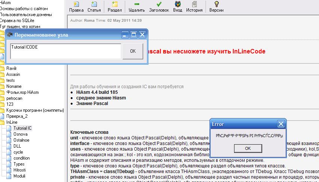Click the Раздел (section) folder icon
This screenshot has height=182, width=319.
(x=114, y=4)
